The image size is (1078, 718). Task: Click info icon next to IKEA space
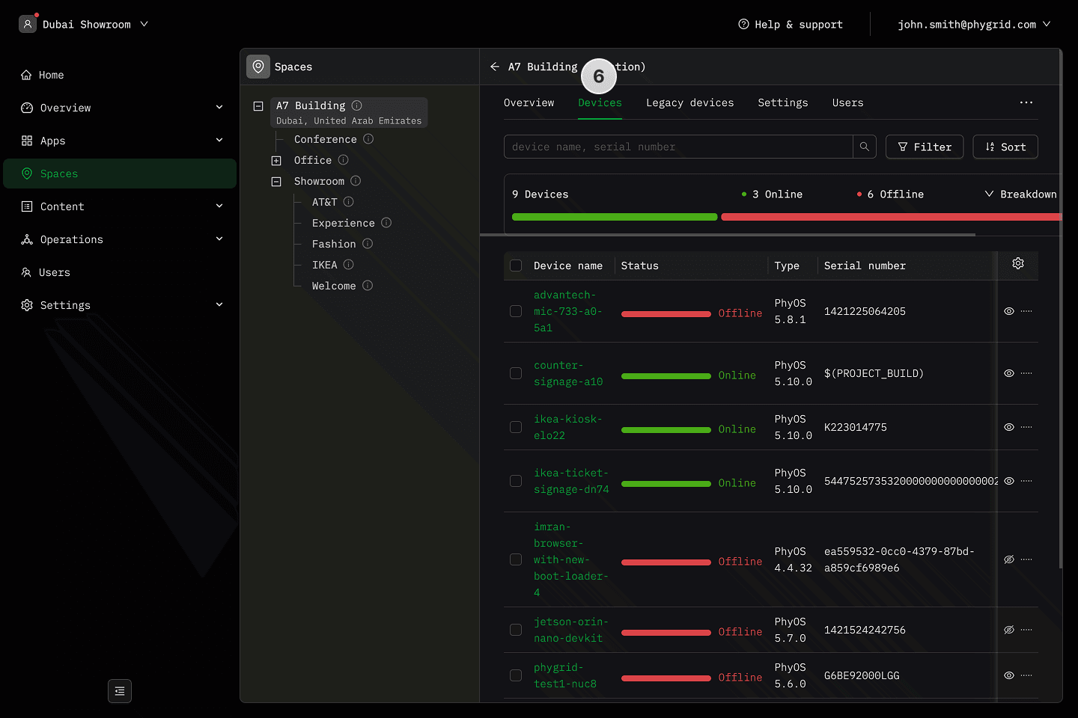tap(349, 265)
